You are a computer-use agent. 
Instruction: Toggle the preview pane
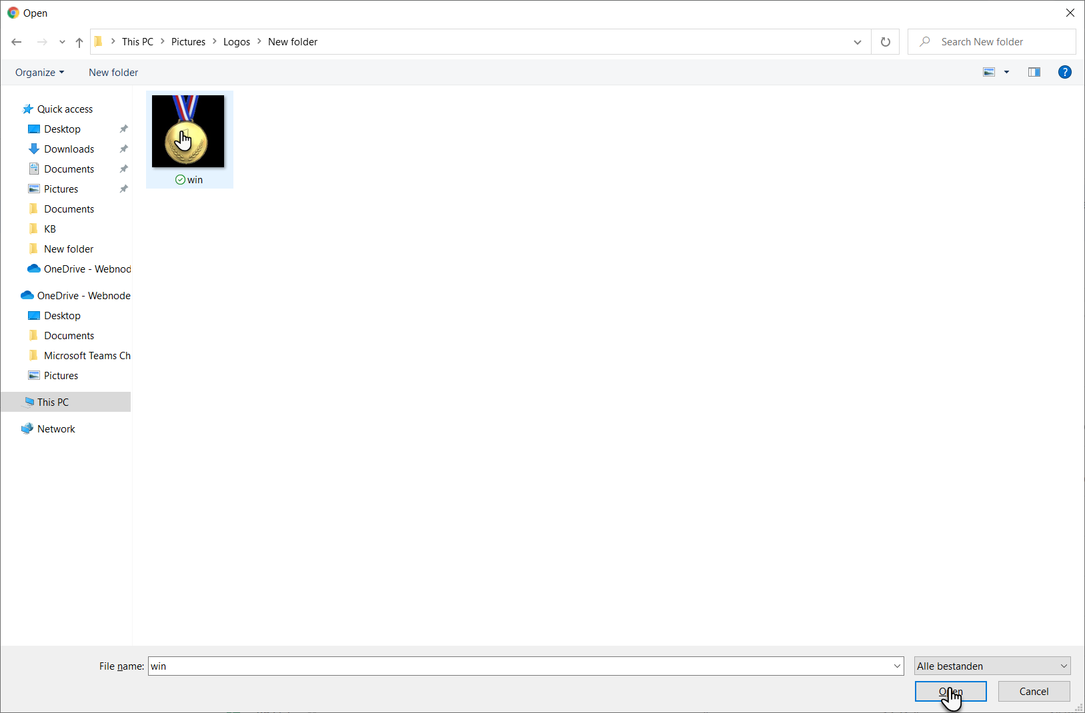pos(1034,72)
